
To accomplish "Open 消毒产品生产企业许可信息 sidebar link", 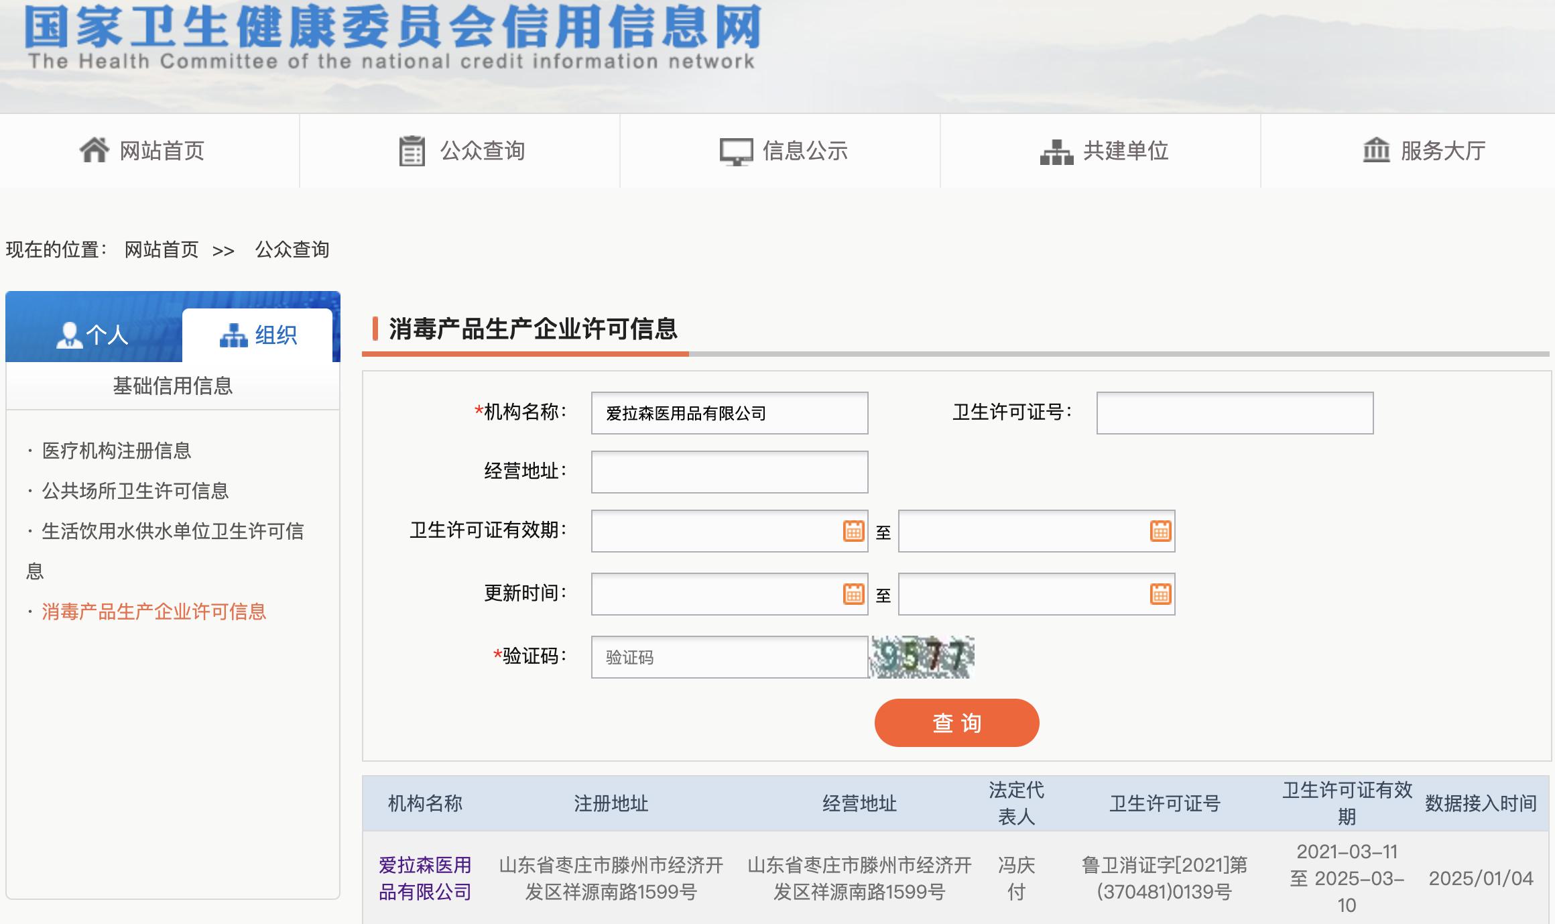I will (154, 612).
